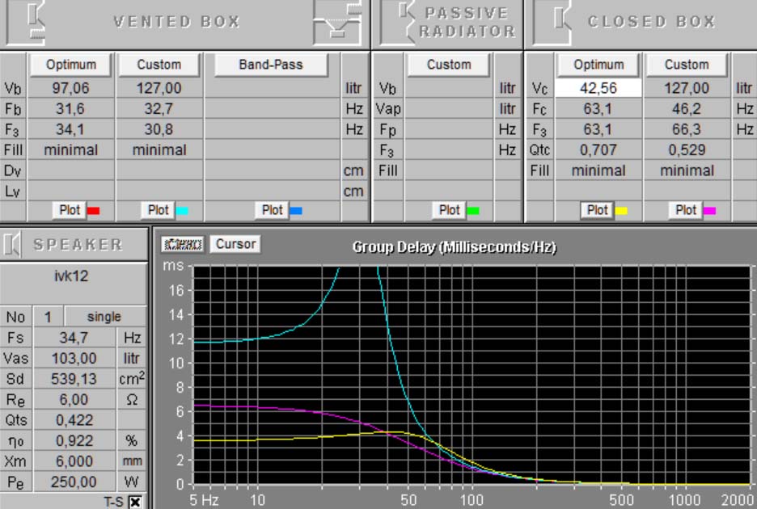The image size is (757, 509).
Task: Click the cyan Vented Custom color swatch
Action: tap(182, 211)
